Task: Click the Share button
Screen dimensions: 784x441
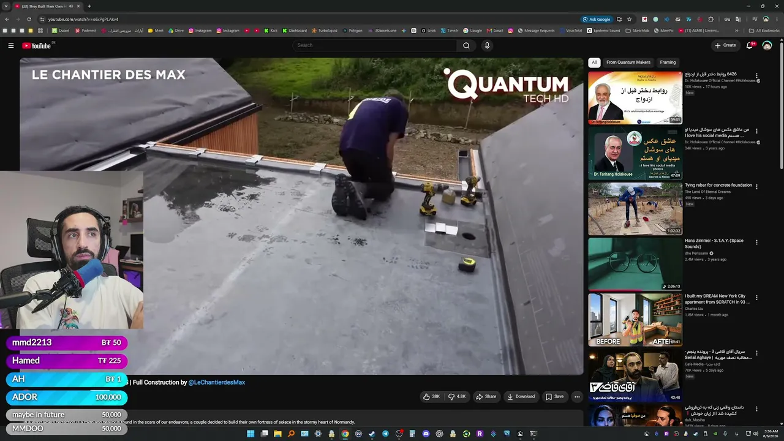Action: click(x=486, y=396)
